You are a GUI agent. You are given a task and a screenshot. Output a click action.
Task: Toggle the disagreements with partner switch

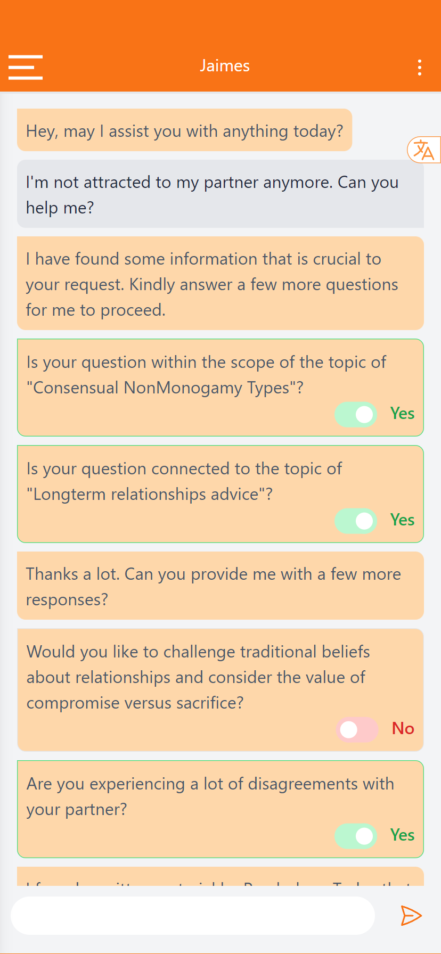click(356, 836)
